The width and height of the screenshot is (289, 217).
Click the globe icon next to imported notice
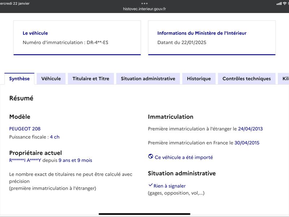[151, 156]
